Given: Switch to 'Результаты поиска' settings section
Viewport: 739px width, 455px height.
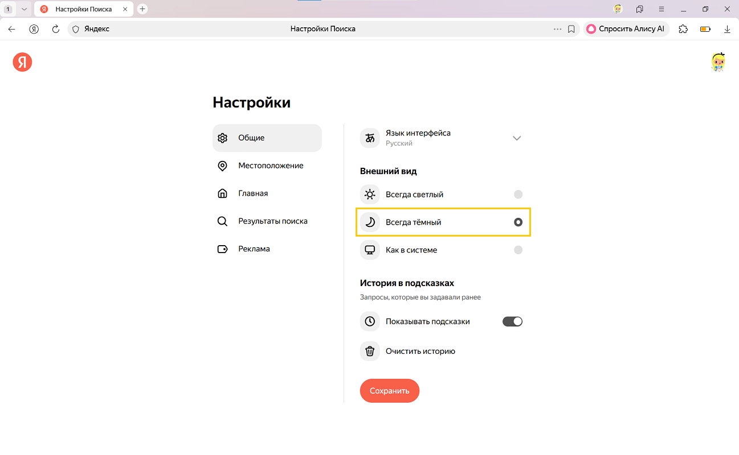Looking at the screenshot, I should [x=272, y=221].
